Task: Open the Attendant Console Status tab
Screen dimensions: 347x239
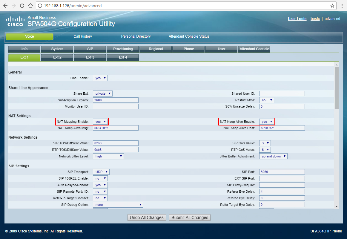Action: 189,36
